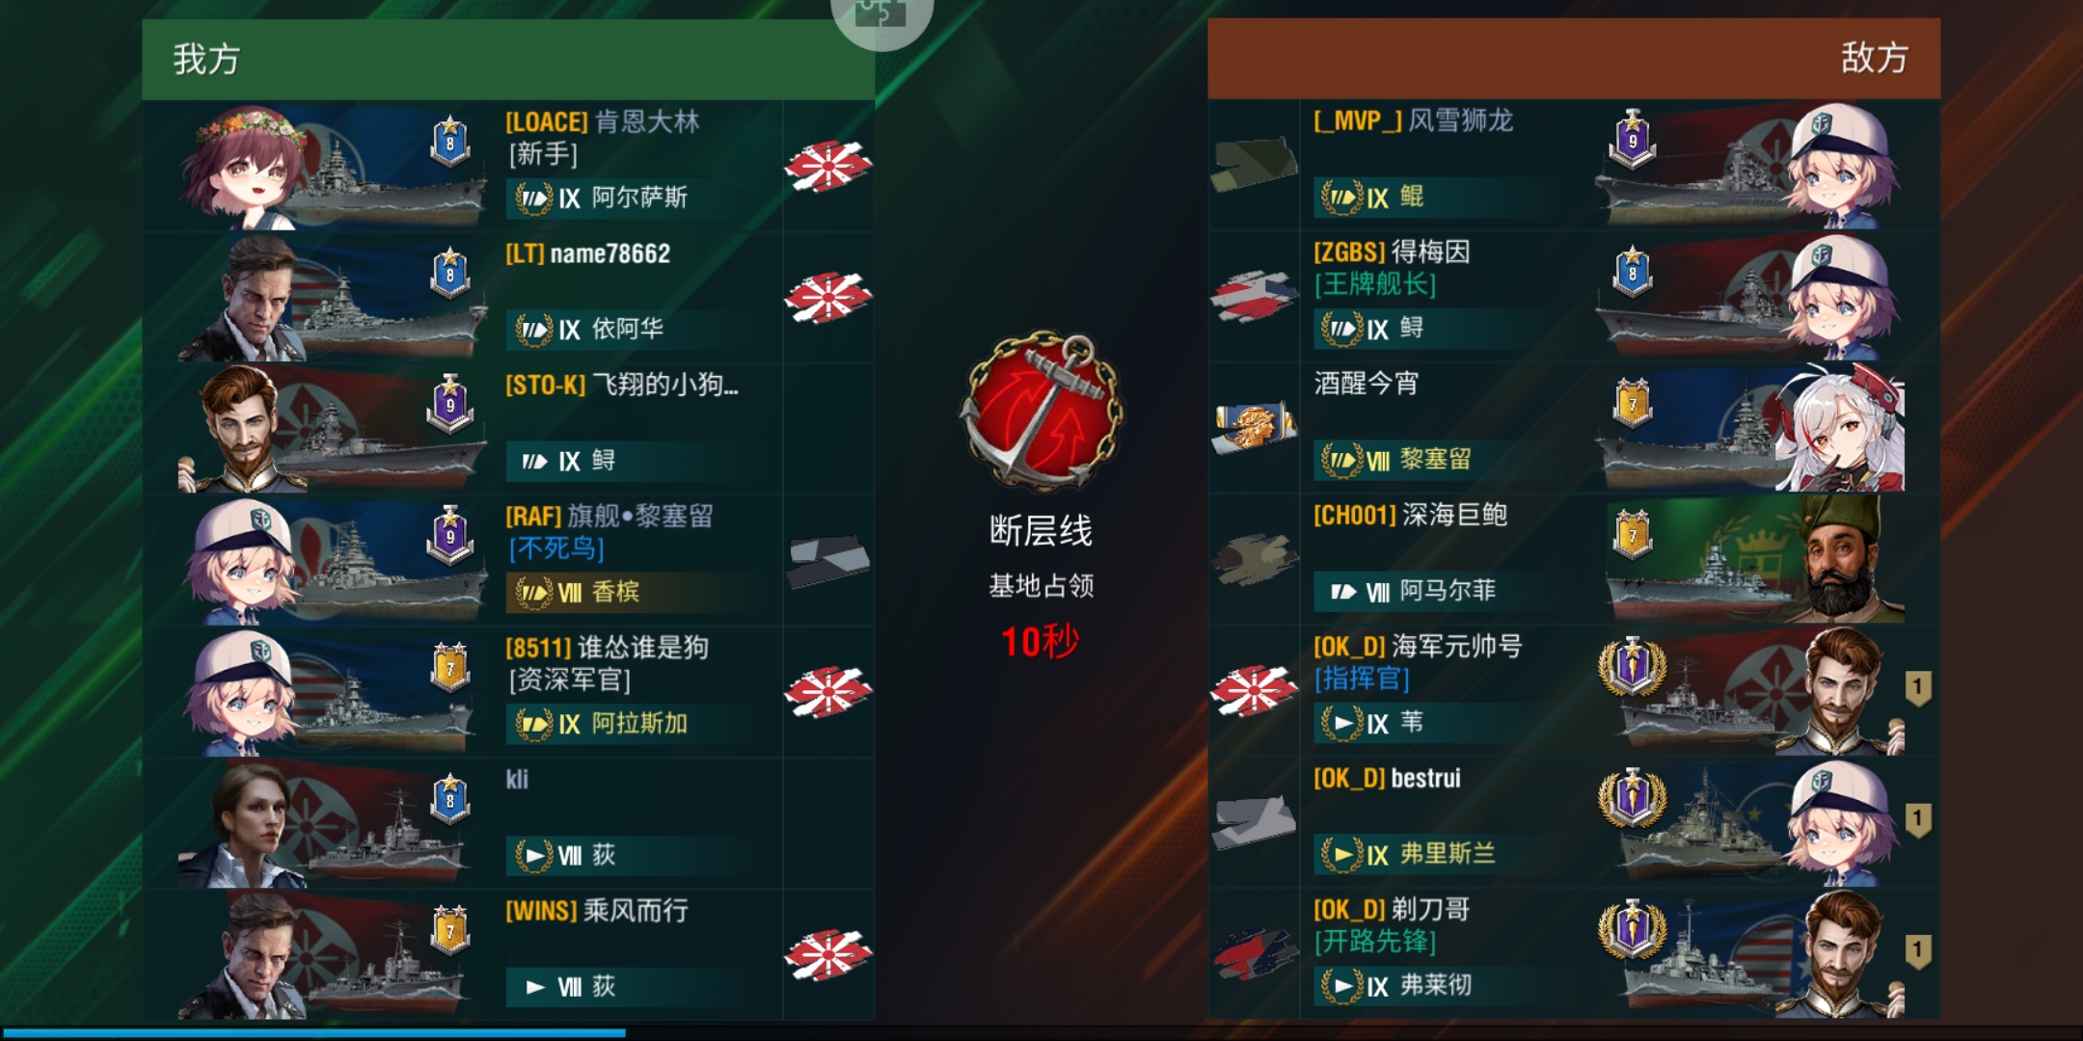This screenshot has height=1041, width=2083.
Task: Click the level 8 badge on name78662
Action: point(450,275)
